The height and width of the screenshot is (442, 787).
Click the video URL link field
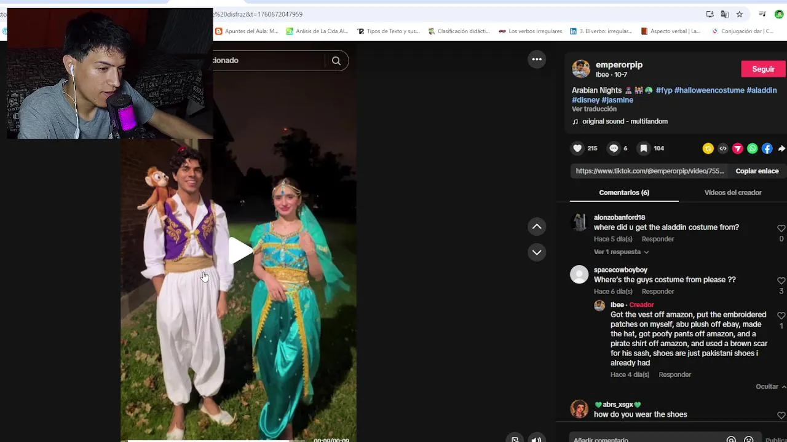click(650, 171)
